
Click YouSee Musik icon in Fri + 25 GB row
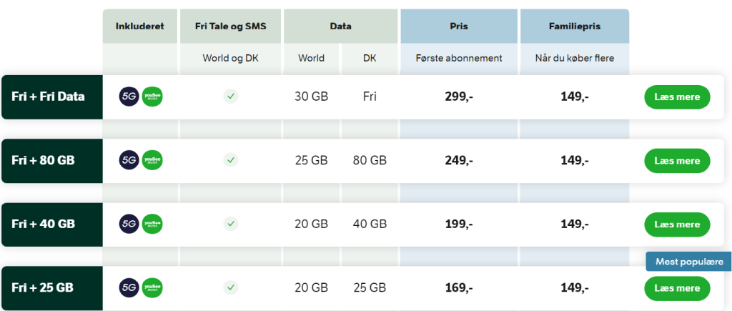[152, 287]
